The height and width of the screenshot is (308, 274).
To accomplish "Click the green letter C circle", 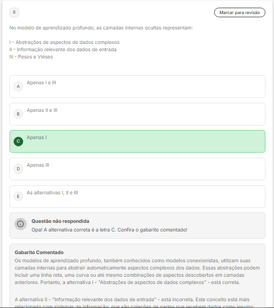I will (18, 141).
